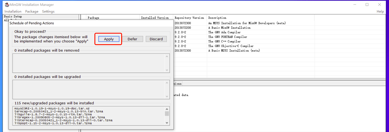Click the Schedule of Pending Actions title bar
The image size is (389, 132).
[x=91, y=23]
